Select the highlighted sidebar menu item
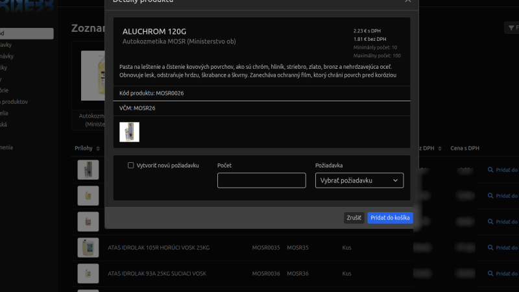 click(x=27, y=34)
